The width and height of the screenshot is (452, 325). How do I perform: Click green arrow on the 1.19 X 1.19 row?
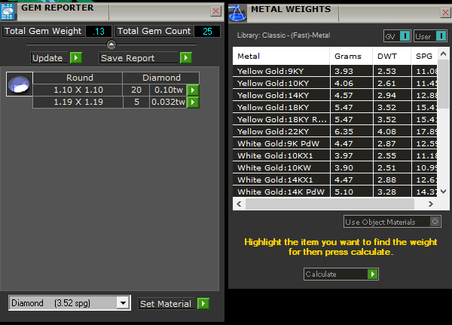click(193, 102)
